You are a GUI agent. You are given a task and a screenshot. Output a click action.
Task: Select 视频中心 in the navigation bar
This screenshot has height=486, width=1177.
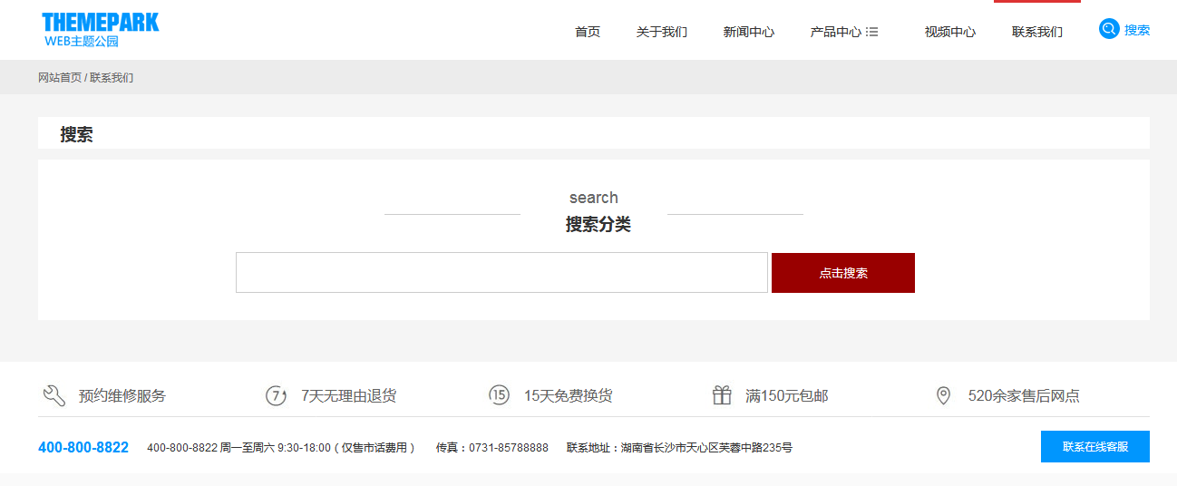pos(950,32)
